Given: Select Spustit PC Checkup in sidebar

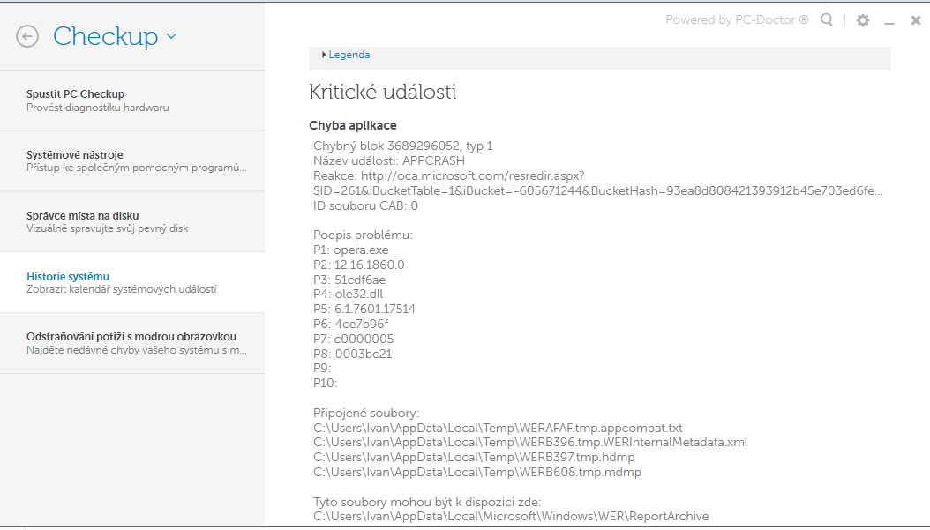Looking at the screenshot, I should 76,94.
